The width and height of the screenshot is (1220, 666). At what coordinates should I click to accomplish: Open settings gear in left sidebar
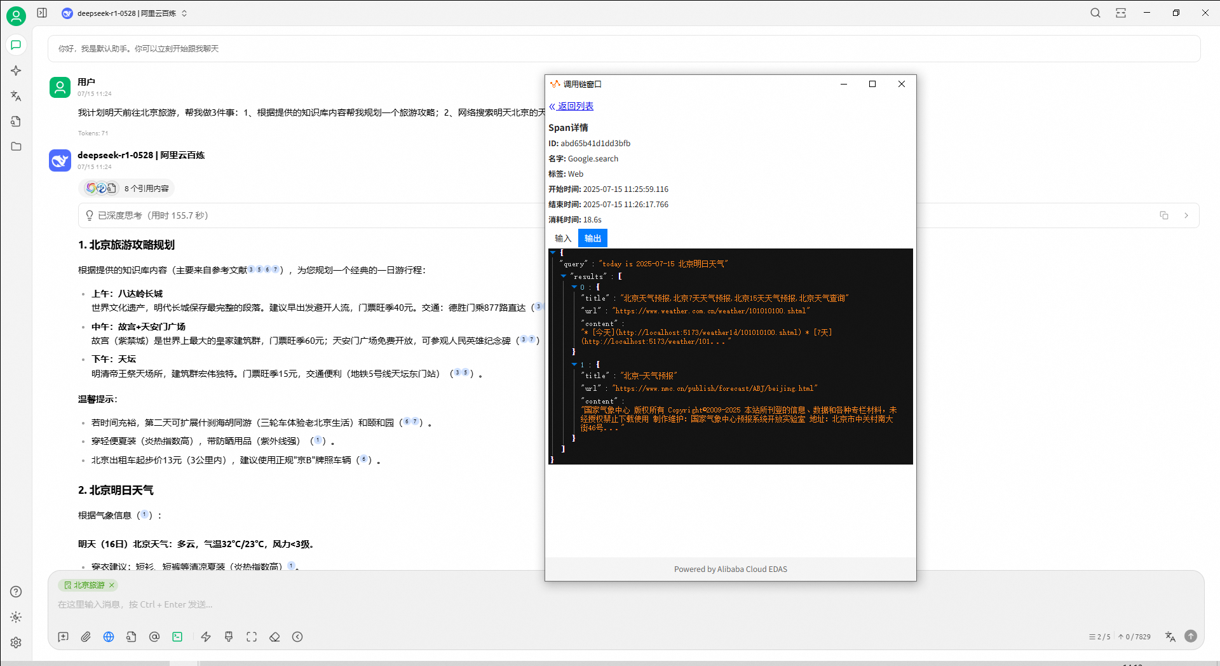[x=16, y=642]
